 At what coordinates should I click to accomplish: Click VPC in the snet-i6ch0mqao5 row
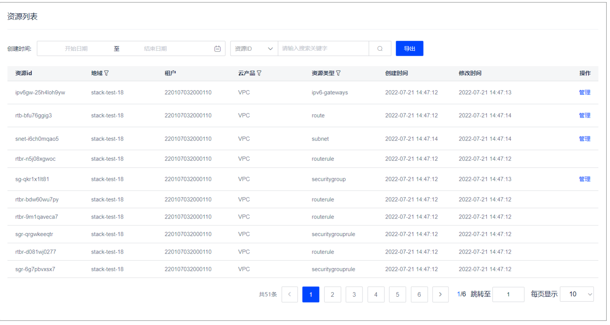click(244, 139)
